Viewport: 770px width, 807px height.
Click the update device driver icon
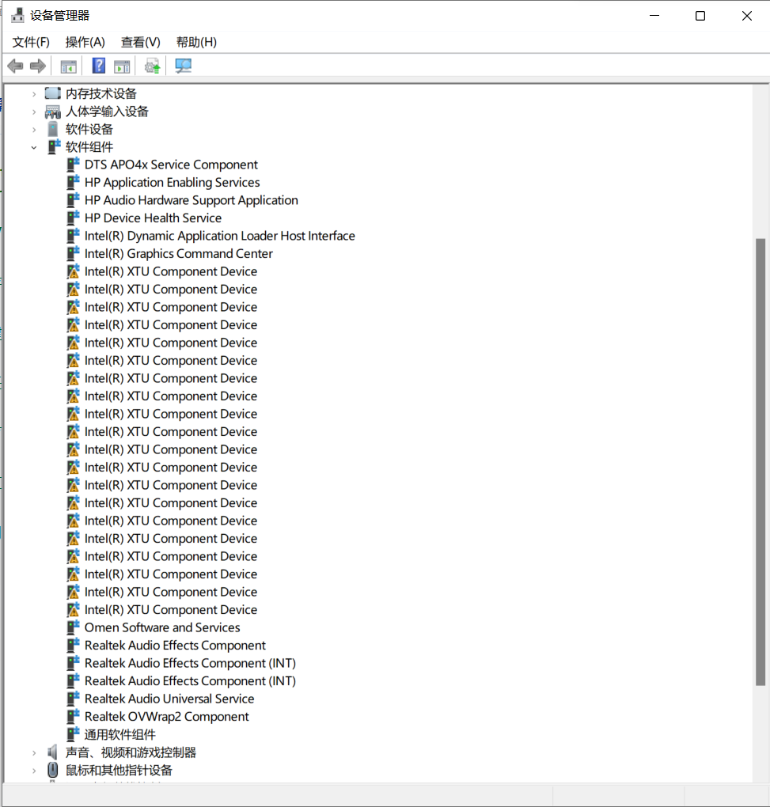coord(151,66)
